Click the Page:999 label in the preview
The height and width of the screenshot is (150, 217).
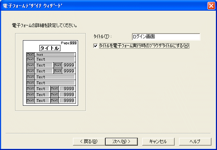pos(69,43)
